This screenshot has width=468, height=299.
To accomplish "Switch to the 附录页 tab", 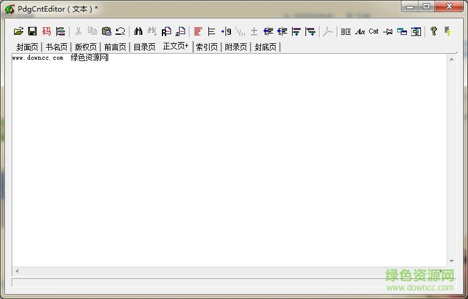I will [x=236, y=47].
